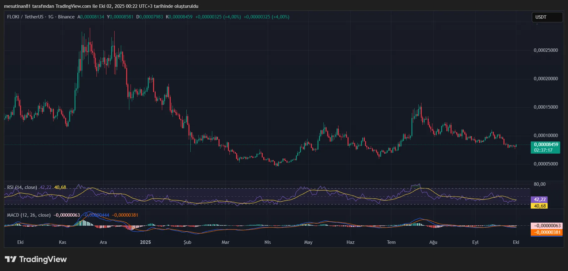The image size is (568, 271).
Task: Click the TradingView logo icon
Action: point(10,259)
